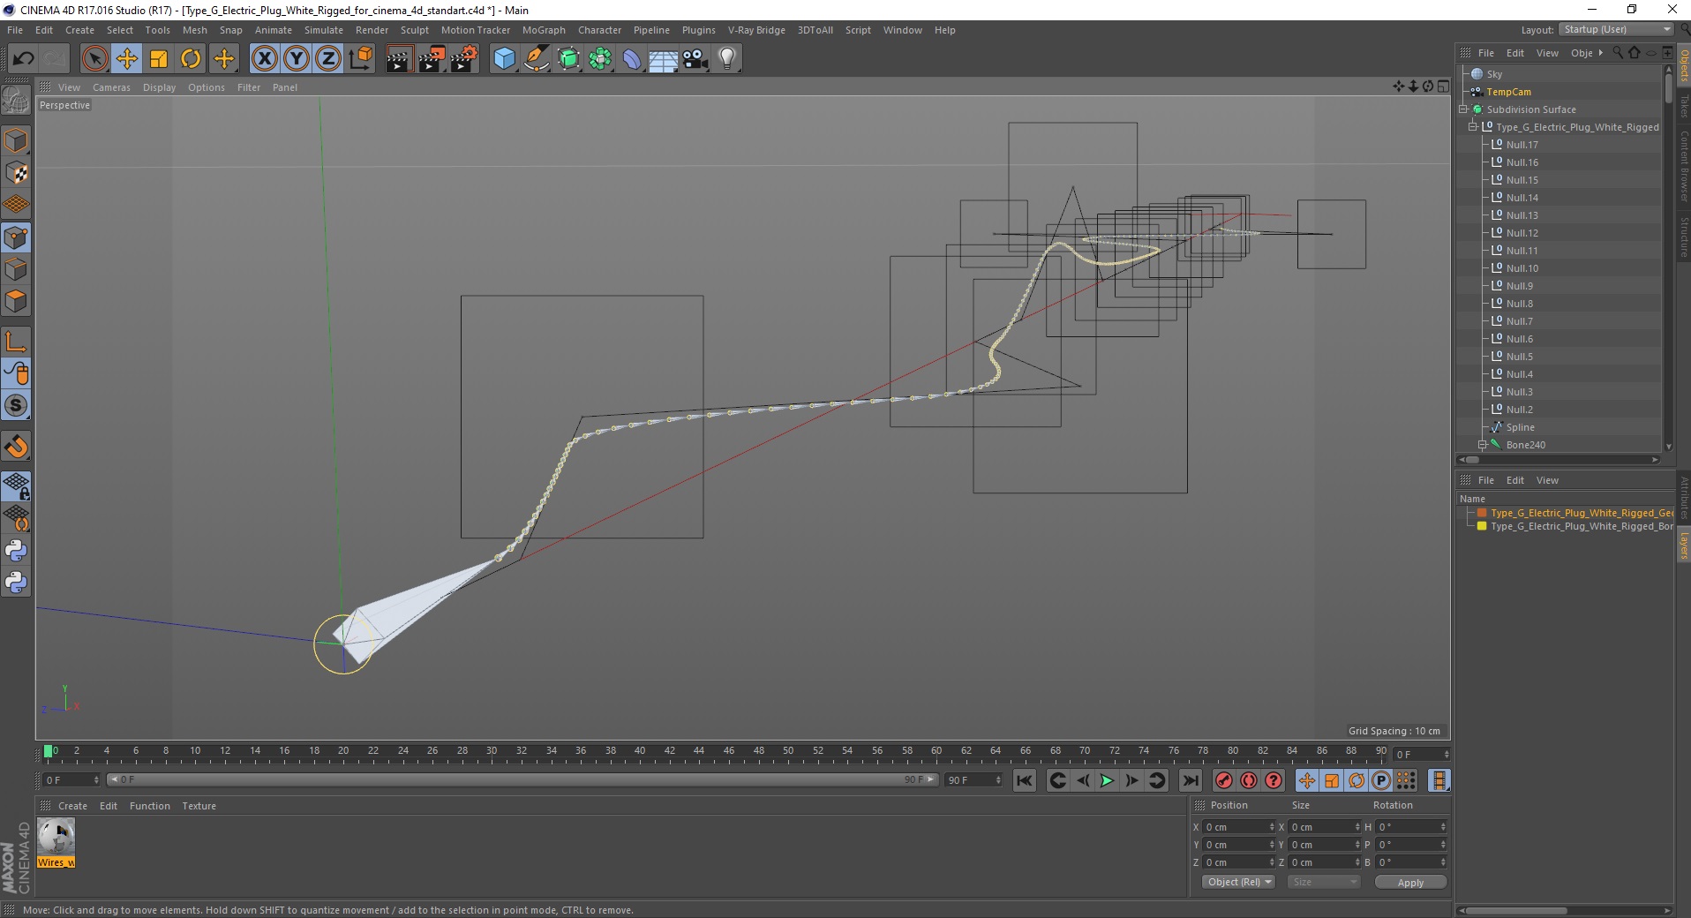Viewport: 1691px width, 918px height.
Task: Open the Deformer bend icon
Action: pos(632,59)
